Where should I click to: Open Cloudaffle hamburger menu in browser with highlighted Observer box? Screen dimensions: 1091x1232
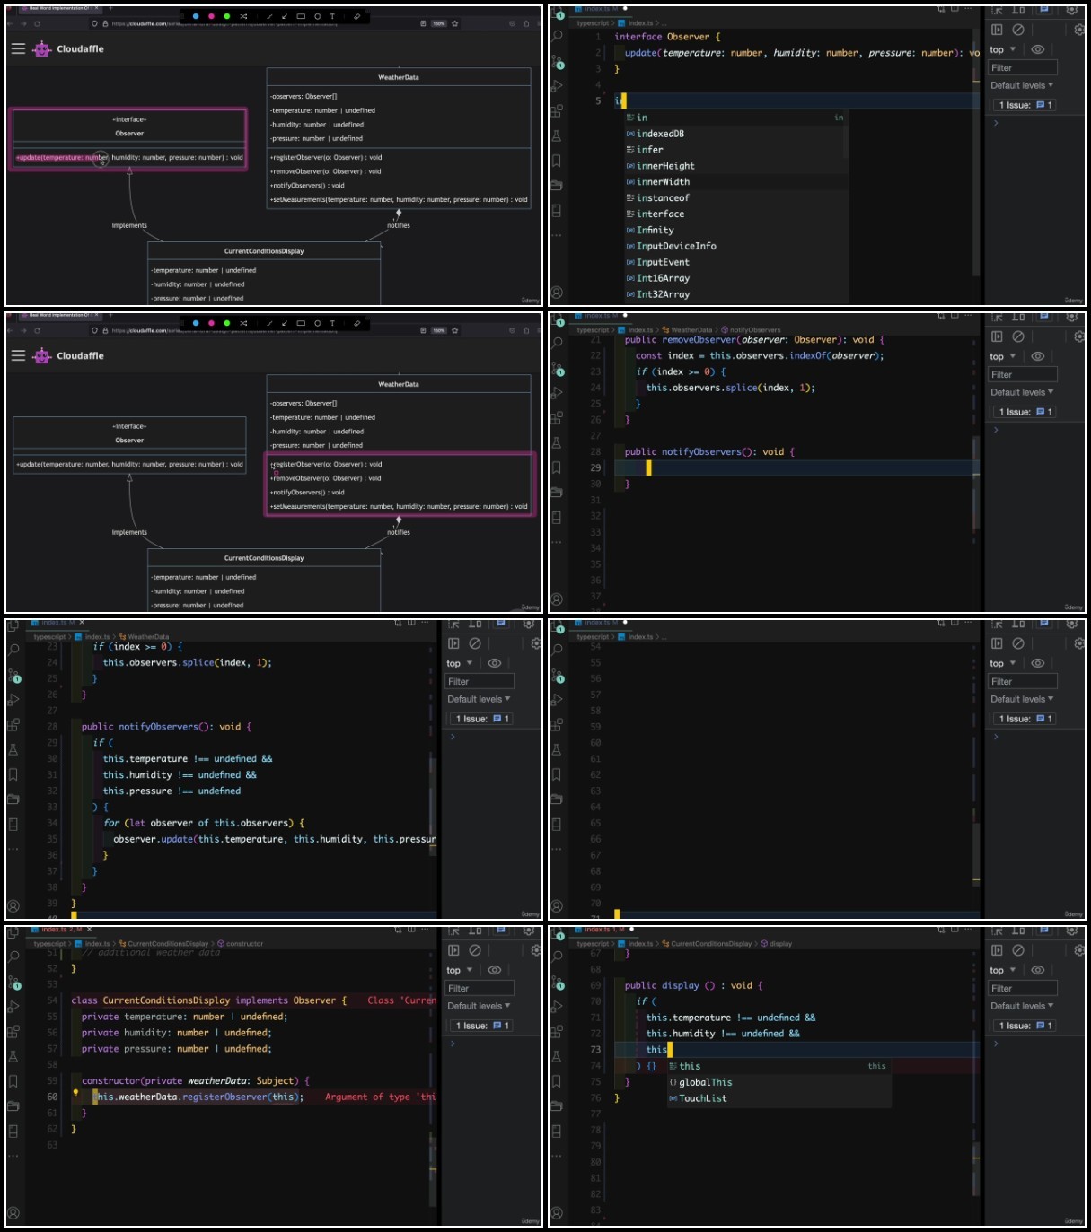[x=18, y=48]
